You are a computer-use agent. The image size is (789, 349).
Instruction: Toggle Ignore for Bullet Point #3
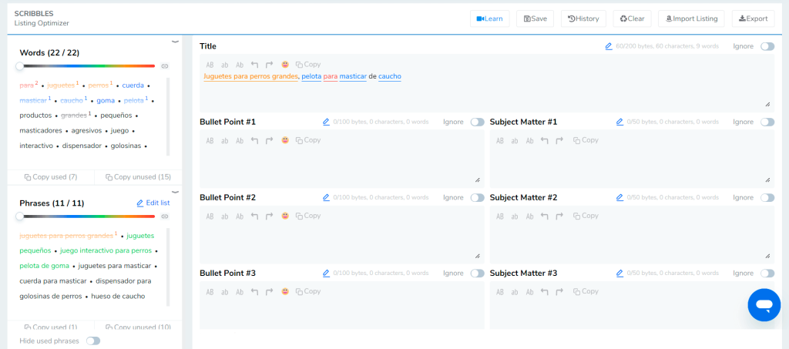(477, 273)
